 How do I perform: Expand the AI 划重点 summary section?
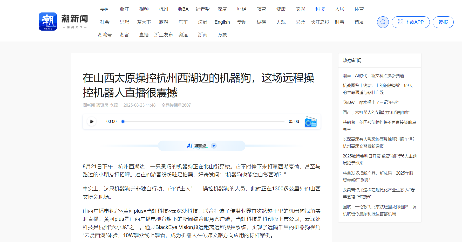[x=213, y=146]
